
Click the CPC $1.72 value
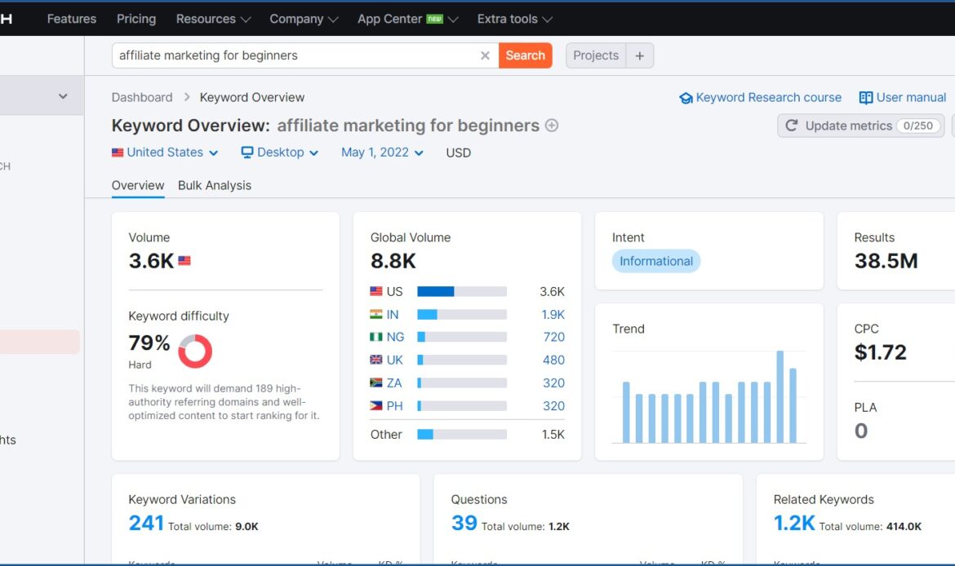pyautogui.click(x=881, y=352)
